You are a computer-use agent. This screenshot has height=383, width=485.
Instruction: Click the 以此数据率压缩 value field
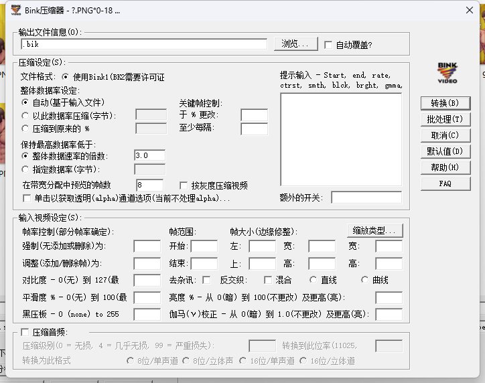[x=151, y=114]
